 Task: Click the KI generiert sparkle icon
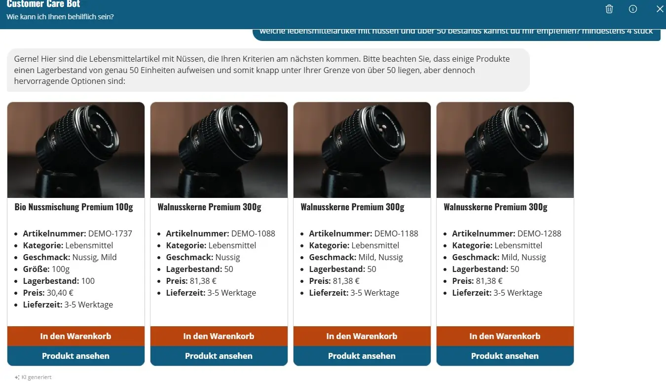point(17,377)
